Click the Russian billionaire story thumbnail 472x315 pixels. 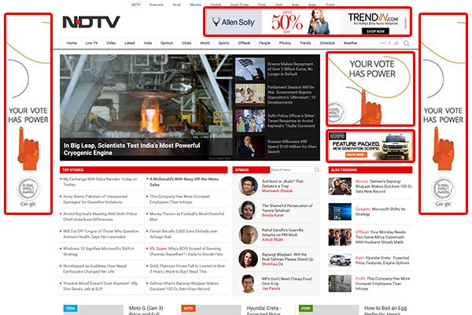(x=250, y=146)
